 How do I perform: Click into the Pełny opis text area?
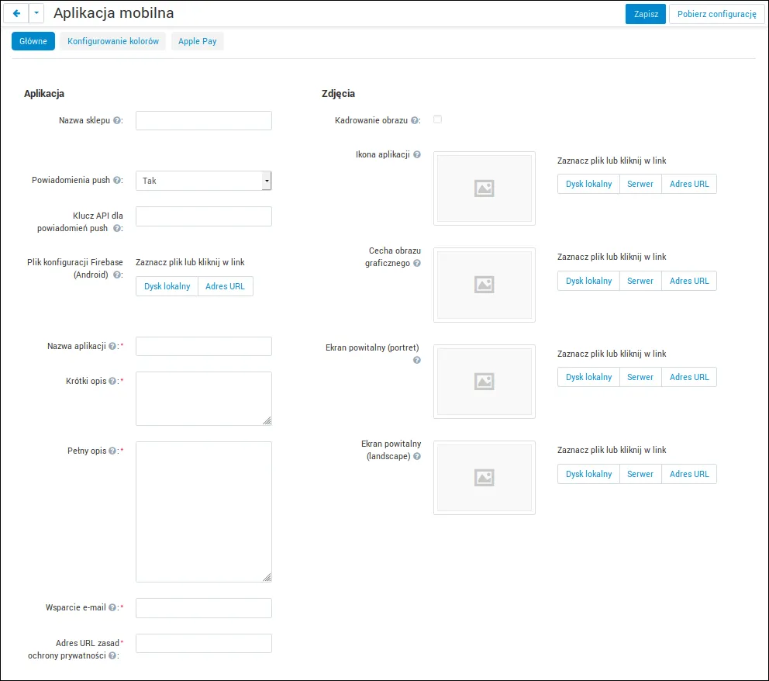[204, 512]
